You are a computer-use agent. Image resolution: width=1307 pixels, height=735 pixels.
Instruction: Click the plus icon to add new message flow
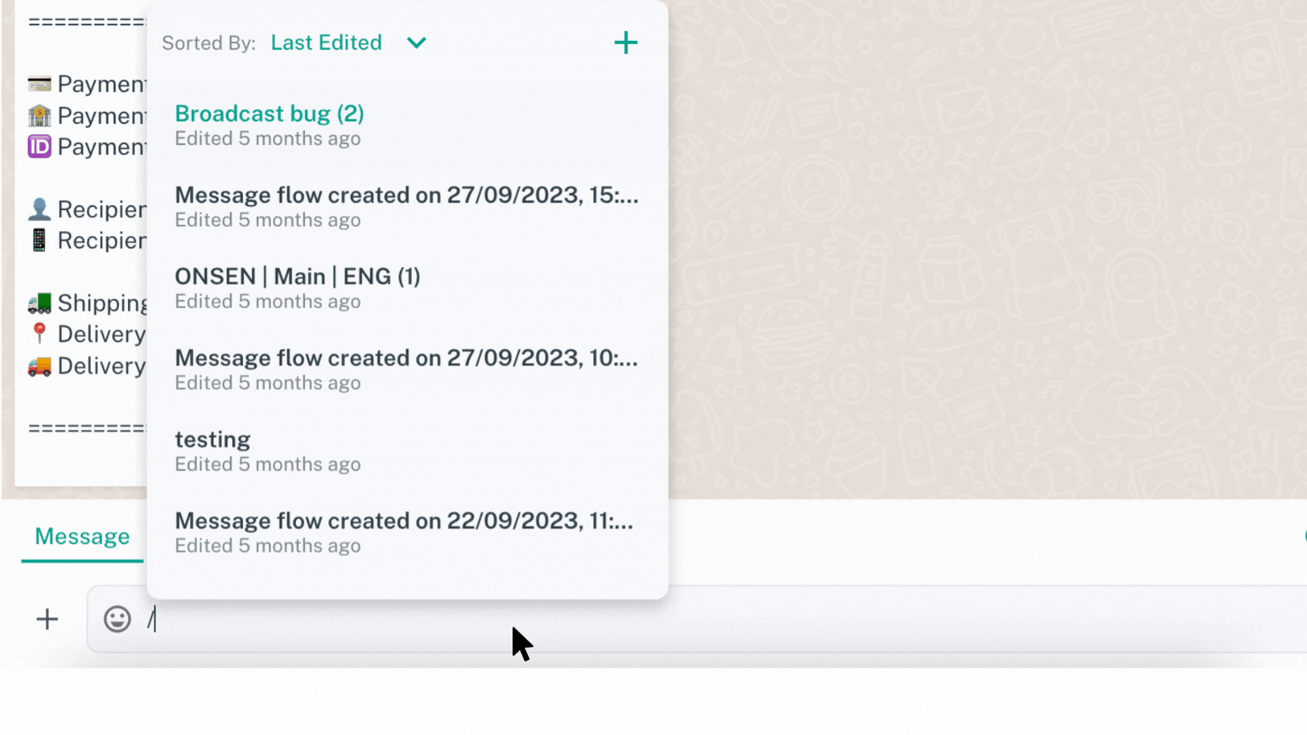click(626, 43)
